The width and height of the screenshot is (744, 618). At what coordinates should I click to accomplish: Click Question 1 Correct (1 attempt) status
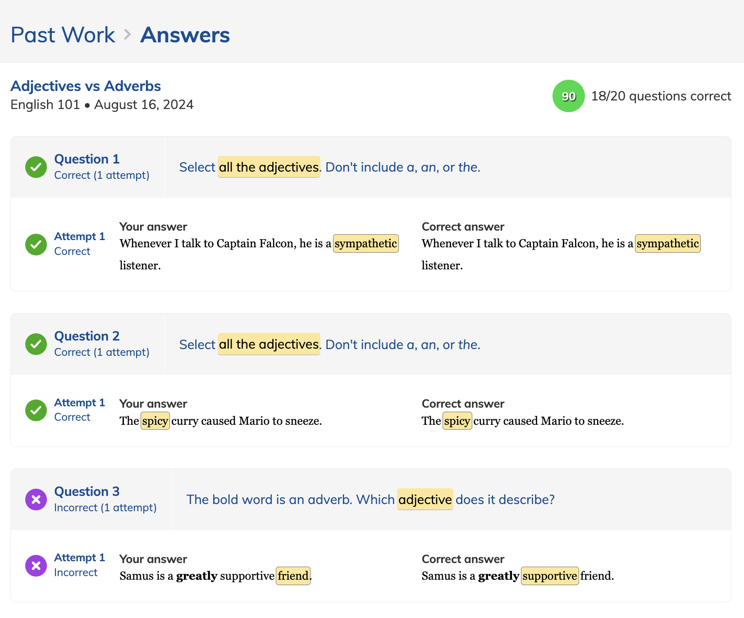pyautogui.click(x=102, y=175)
